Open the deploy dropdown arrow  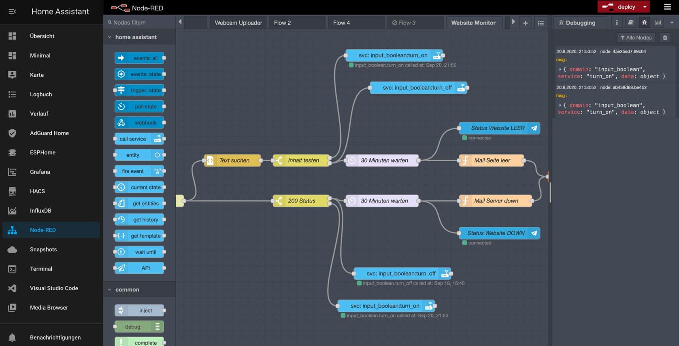(x=645, y=7)
